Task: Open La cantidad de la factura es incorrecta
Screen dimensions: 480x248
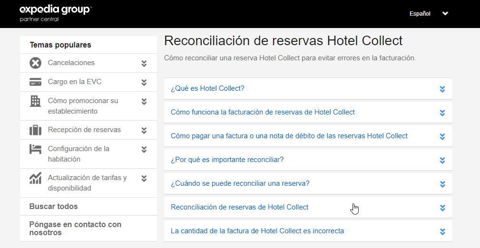Action: point(257,231)
